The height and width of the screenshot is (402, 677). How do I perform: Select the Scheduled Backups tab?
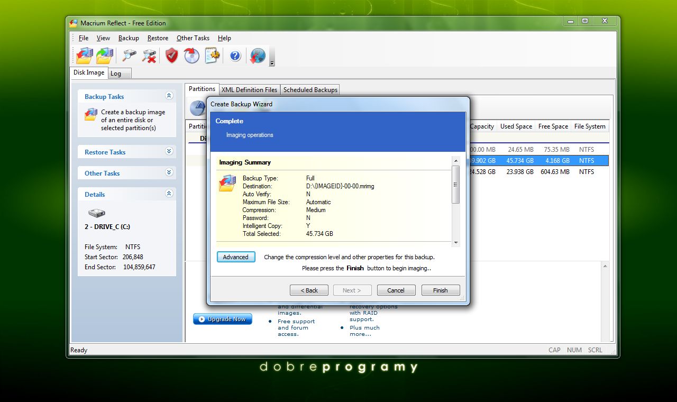pyautogui.click(x=310, y=90)
